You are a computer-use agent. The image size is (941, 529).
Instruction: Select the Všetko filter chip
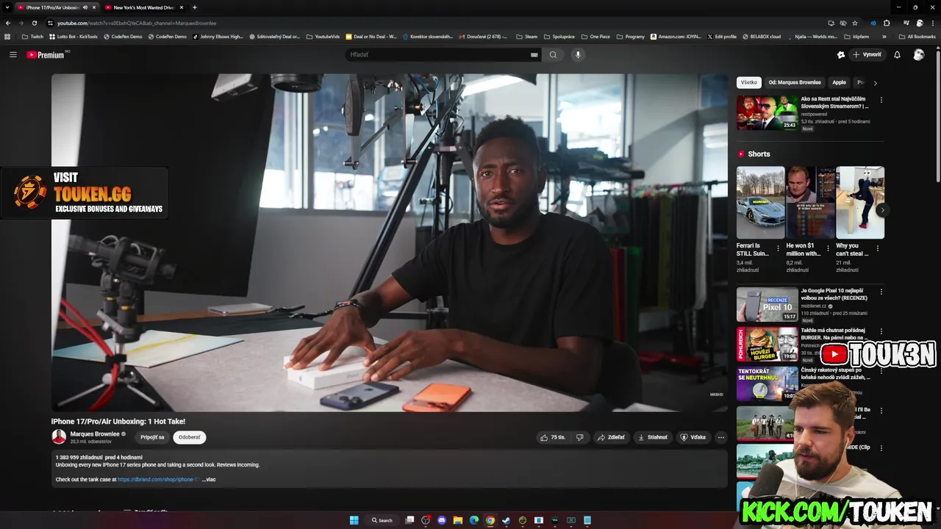749,82
